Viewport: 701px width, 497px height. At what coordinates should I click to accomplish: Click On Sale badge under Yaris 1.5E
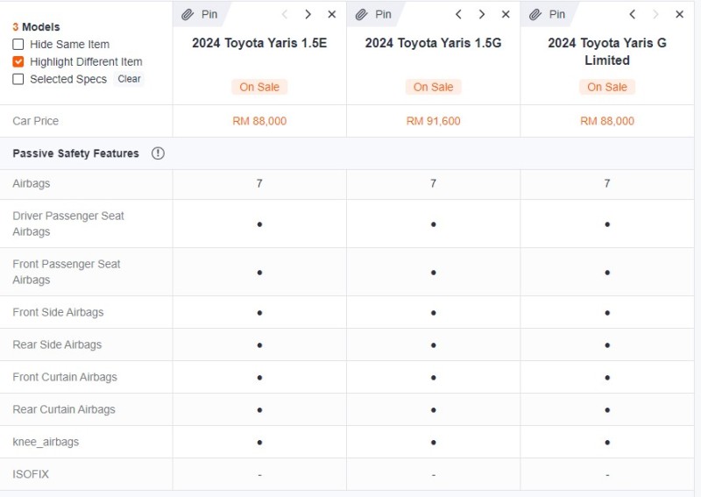point(259,87)
